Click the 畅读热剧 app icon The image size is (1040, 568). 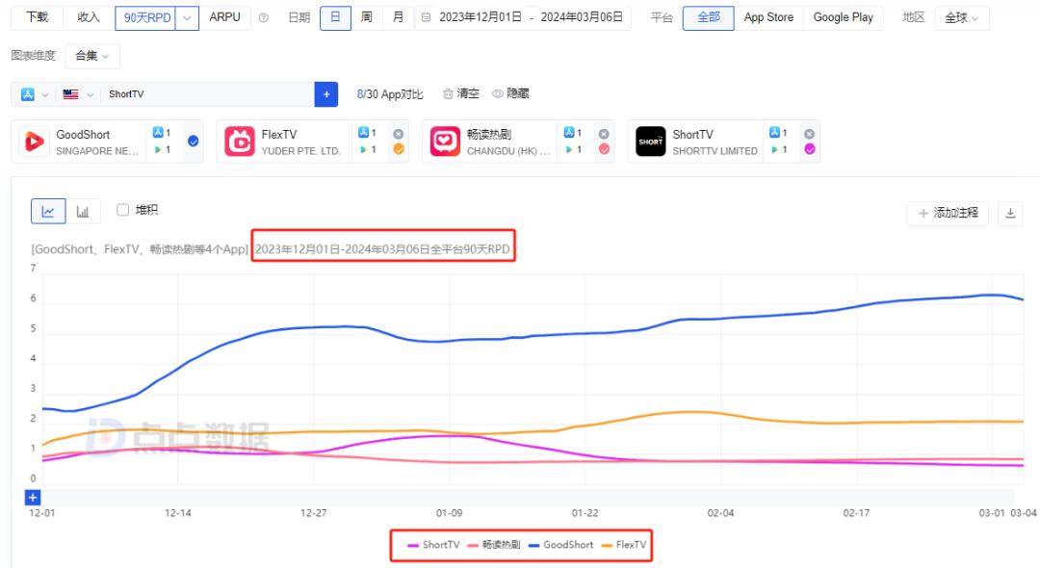[445, 142]
